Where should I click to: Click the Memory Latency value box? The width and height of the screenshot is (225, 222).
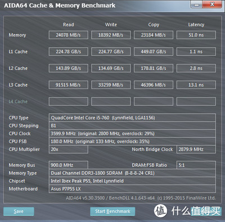[196, 35]
